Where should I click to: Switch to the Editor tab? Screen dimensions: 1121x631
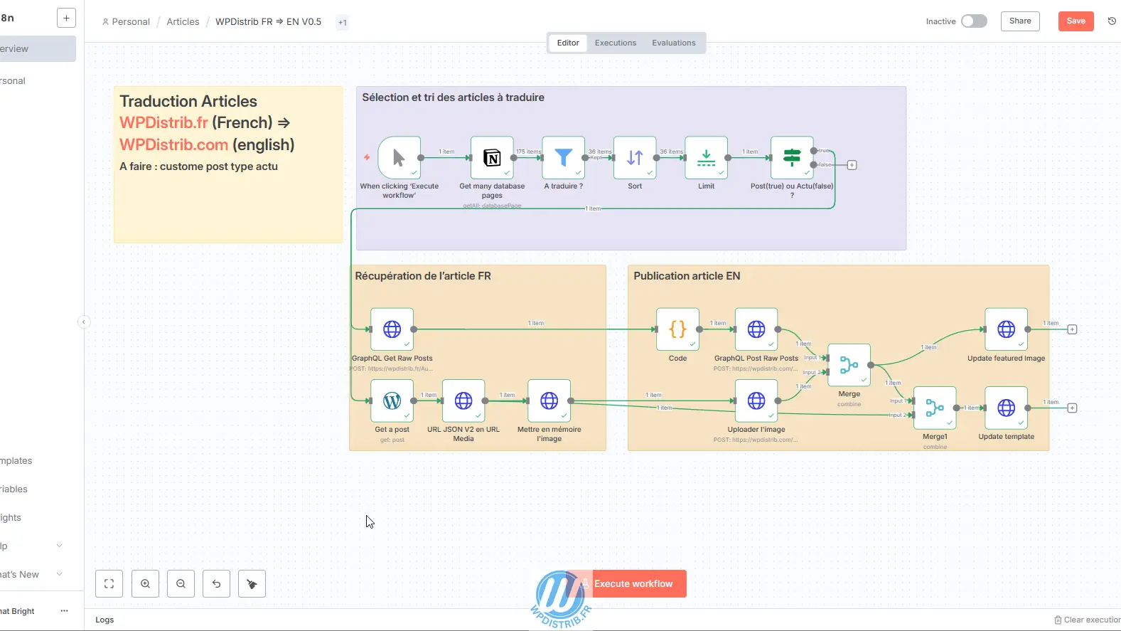[568, 43]
